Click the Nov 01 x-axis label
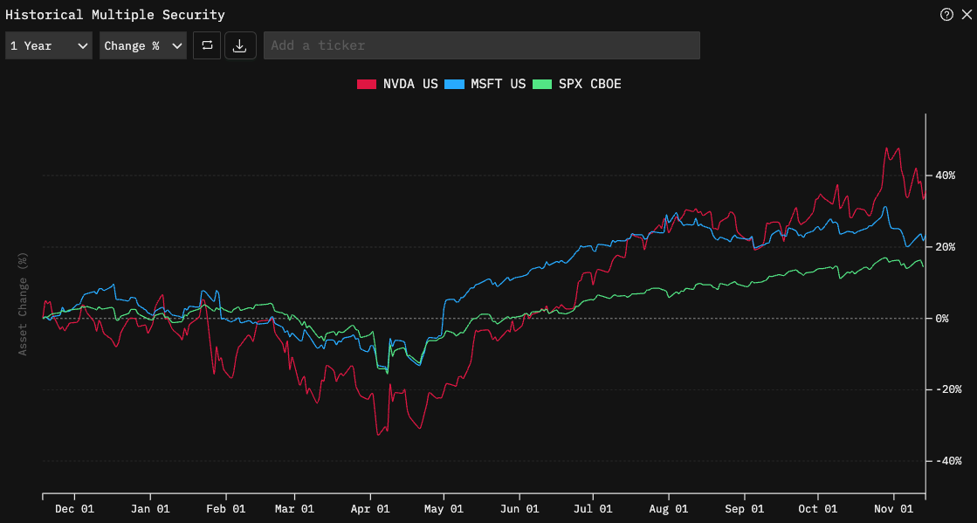The width and height of the screenshot is (977, 523). click(893, 509)
